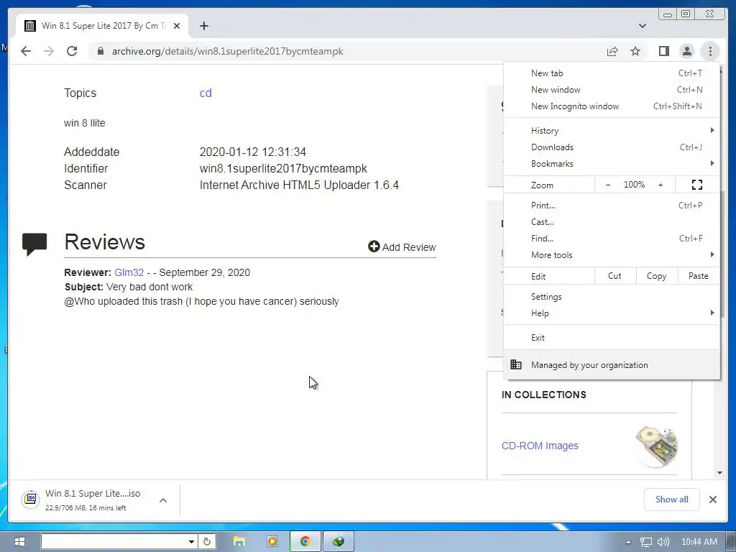The image size is (736, 552).
Task: Bookmark this tab with the star icon
Action: click(635, 51)
